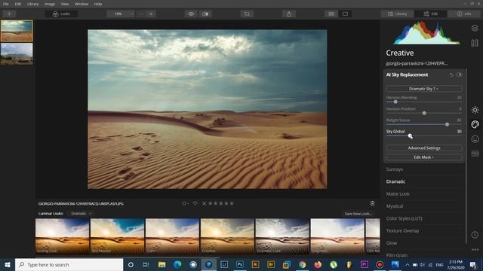Reset the AI Sky Replacement tool
The image size is (483, 271).
pyautogui.click(x=451, y=75)
